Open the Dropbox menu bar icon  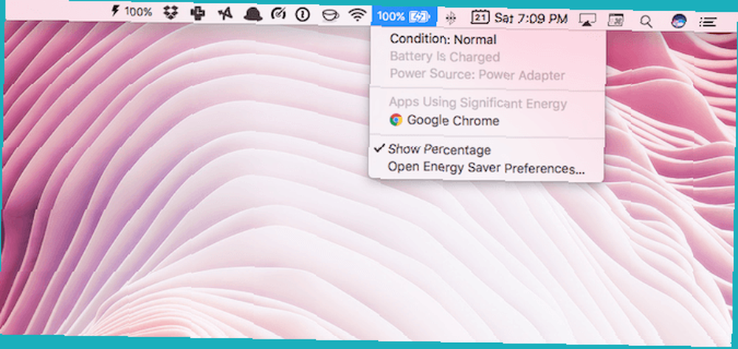171,13
